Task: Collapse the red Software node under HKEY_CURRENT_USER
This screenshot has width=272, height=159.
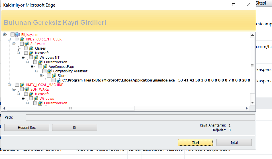Action: pos(14,44)
